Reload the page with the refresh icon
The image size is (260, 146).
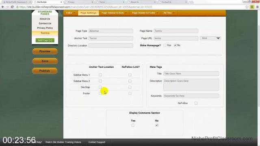[12, 7]
